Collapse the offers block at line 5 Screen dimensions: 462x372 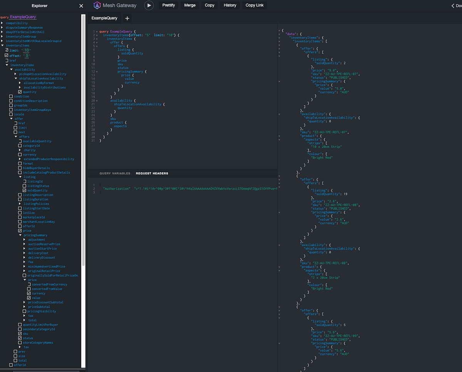point(97,46)
